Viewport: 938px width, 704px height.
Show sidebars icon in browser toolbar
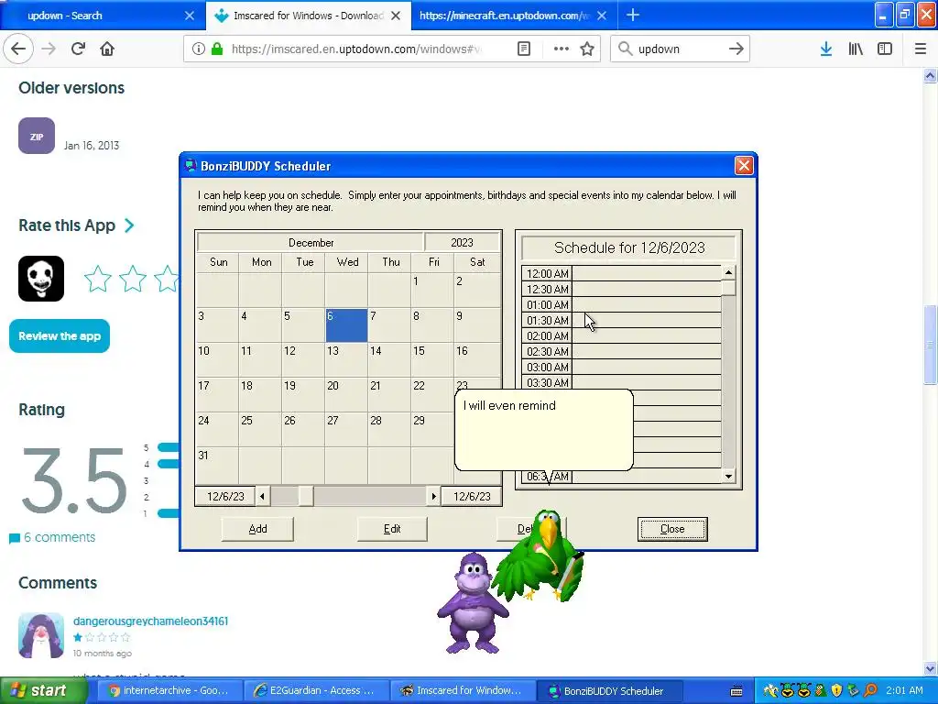tap(885, 49)
